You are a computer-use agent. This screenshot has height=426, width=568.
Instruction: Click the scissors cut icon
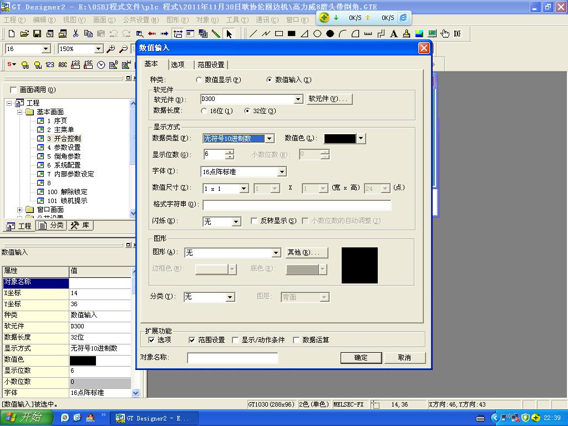[x=75, y=34]
